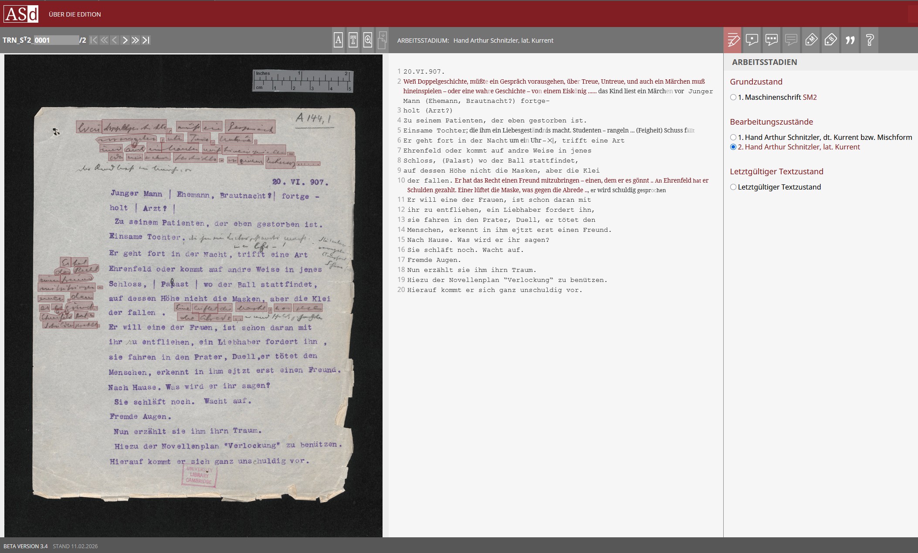Image resolution: width=918 pixels, height=553 pixels.
Task: Open the question mark help icon
Action: pyautogui.click(x=870, y=40)
